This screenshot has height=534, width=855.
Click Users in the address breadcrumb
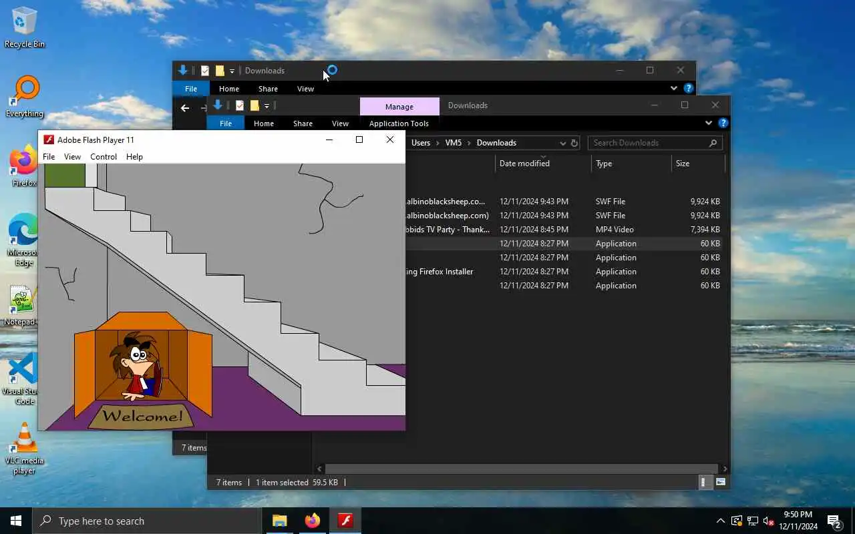click(x=421, y=143)
